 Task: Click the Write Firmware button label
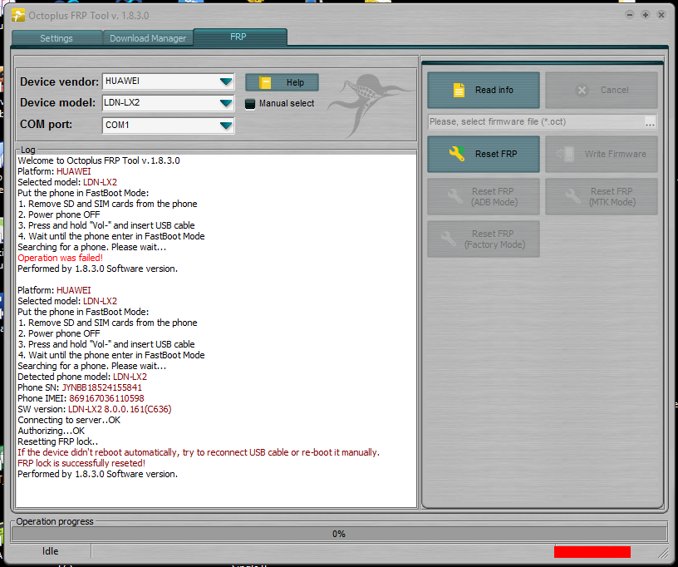pyautogui.click(x=616, y=154)
